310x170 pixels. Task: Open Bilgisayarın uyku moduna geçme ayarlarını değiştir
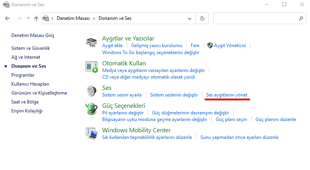pyautogui.click(x=154, y=119)
